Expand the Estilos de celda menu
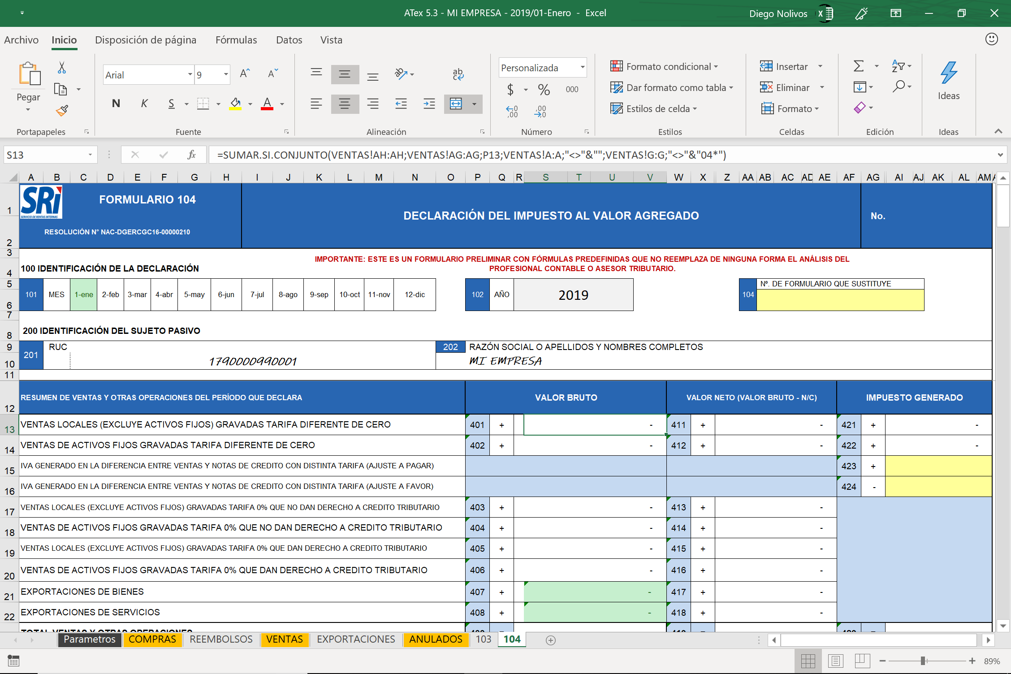The height and width of the screenshot is (674, 1011). (x=654, y=109)
